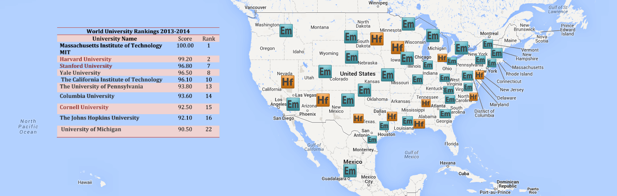Select the Hf marker in Arizona
617x196 pixels.
point(323,100)
